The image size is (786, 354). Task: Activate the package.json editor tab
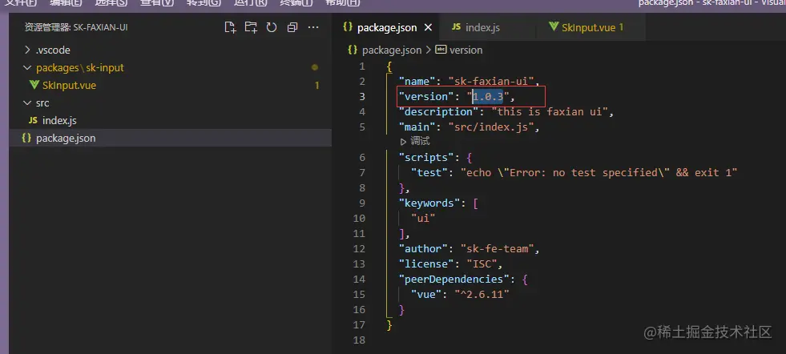pos(386,27)
